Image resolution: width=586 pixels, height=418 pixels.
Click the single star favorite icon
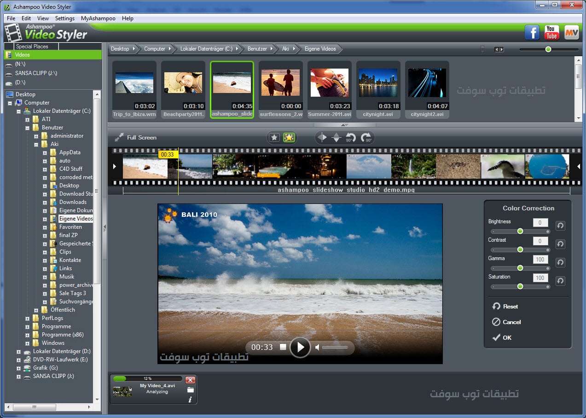274,137
